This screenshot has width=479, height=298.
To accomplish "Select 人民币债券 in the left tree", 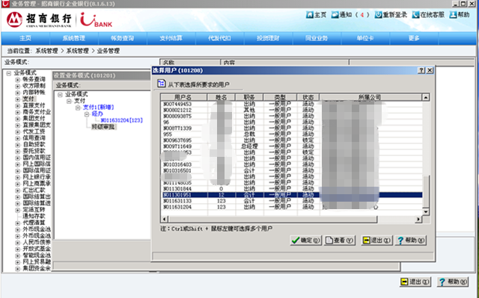I will click(37, 242).
